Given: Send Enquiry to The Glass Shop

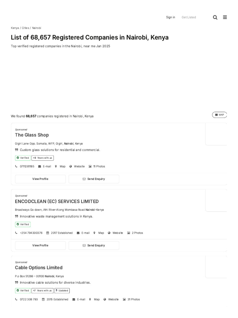Looking at the screenshot, I should 94,179.
